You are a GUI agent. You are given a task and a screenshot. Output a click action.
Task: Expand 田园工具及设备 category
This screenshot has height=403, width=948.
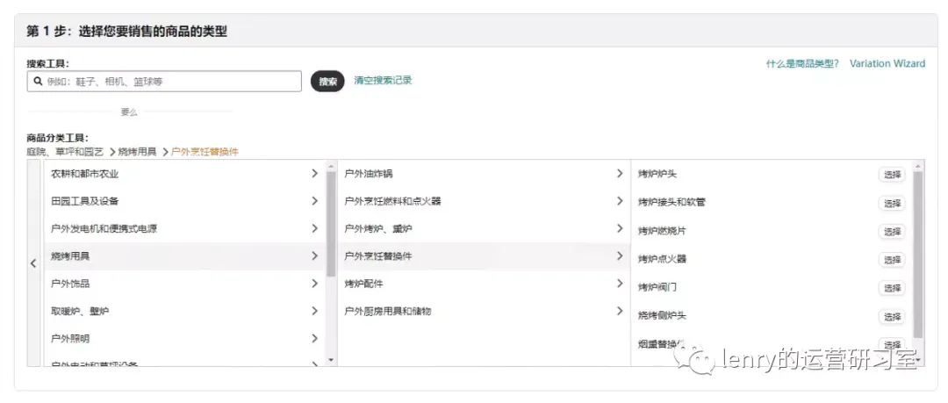[x=314, y=201]
